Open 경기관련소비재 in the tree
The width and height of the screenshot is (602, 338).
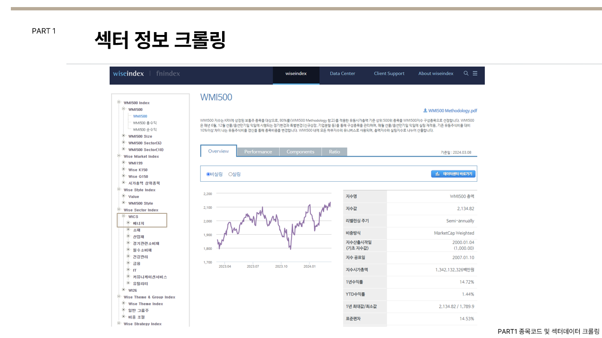146,244
